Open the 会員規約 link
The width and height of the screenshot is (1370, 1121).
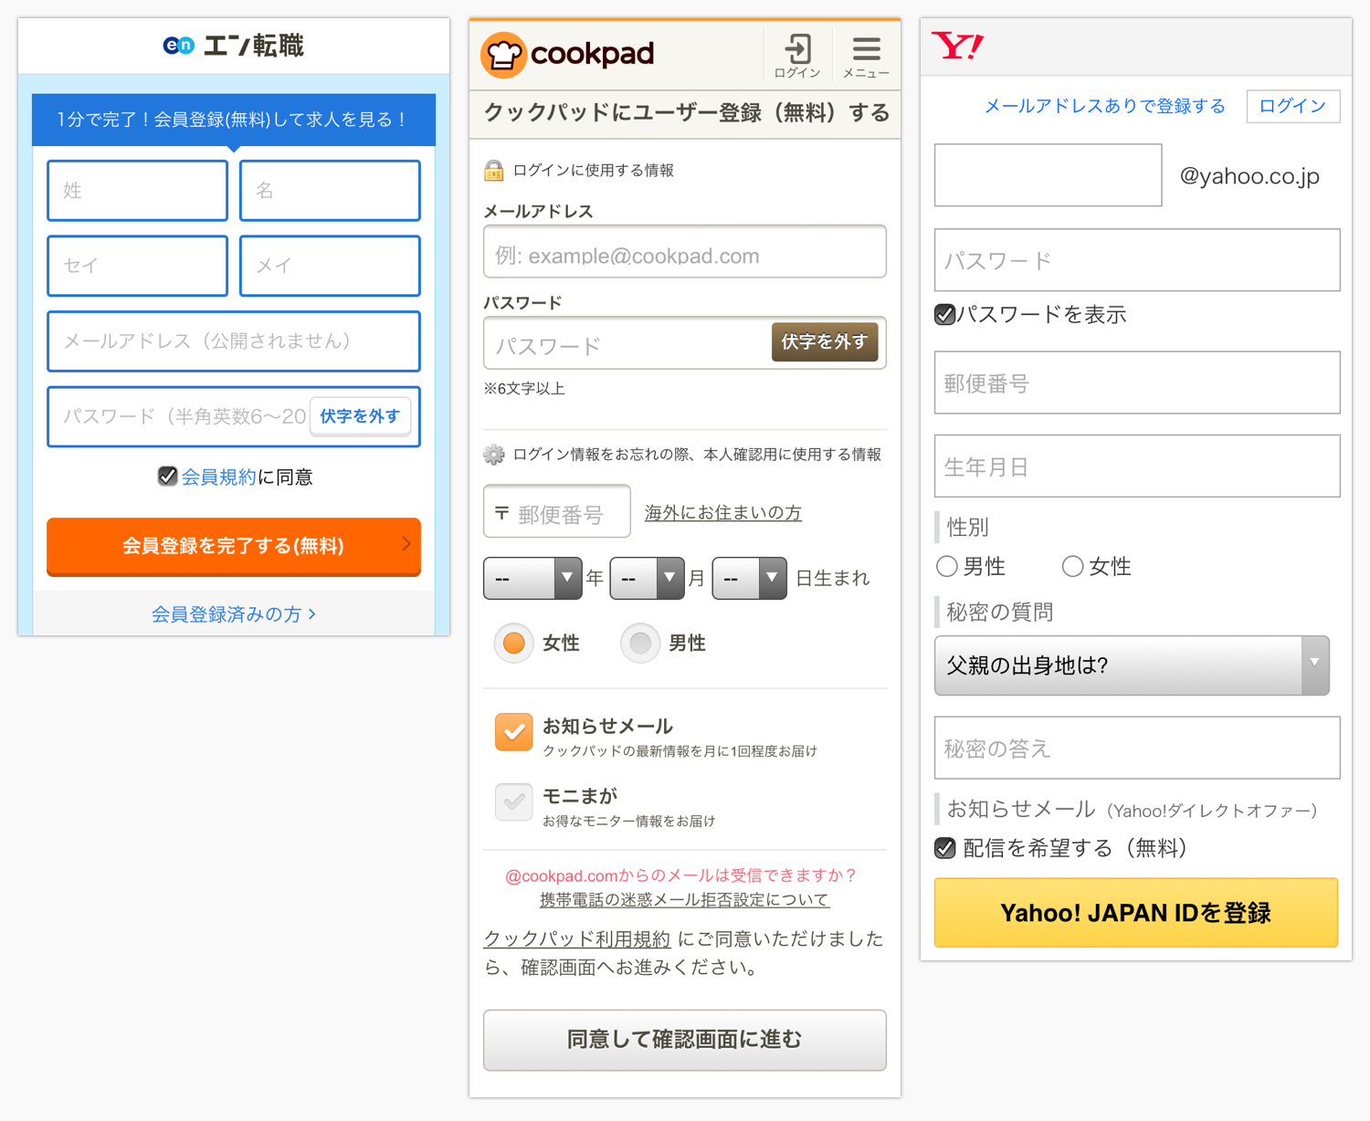point(219,477)
